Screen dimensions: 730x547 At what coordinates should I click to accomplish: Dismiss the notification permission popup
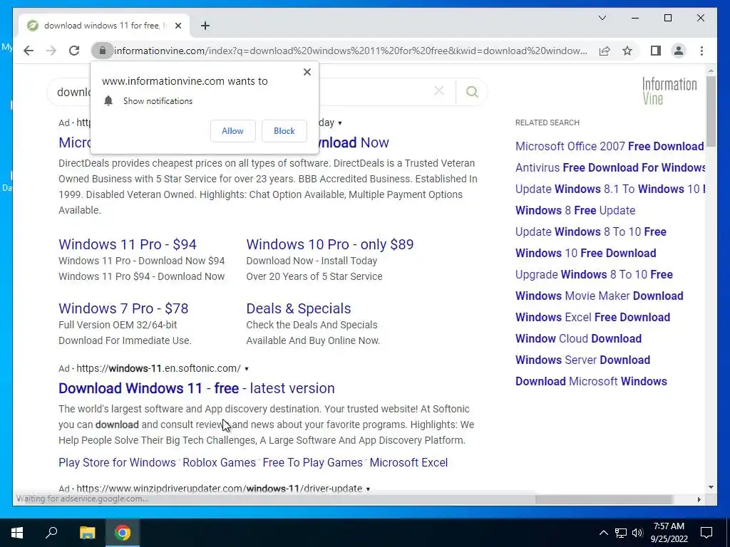click(307, 72)
